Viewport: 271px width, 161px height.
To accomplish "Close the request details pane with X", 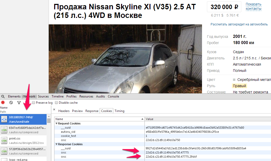I will click(x=54, y=109).
